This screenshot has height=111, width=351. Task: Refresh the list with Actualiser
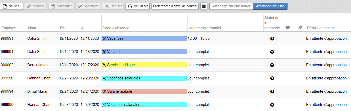coord(137,6)
